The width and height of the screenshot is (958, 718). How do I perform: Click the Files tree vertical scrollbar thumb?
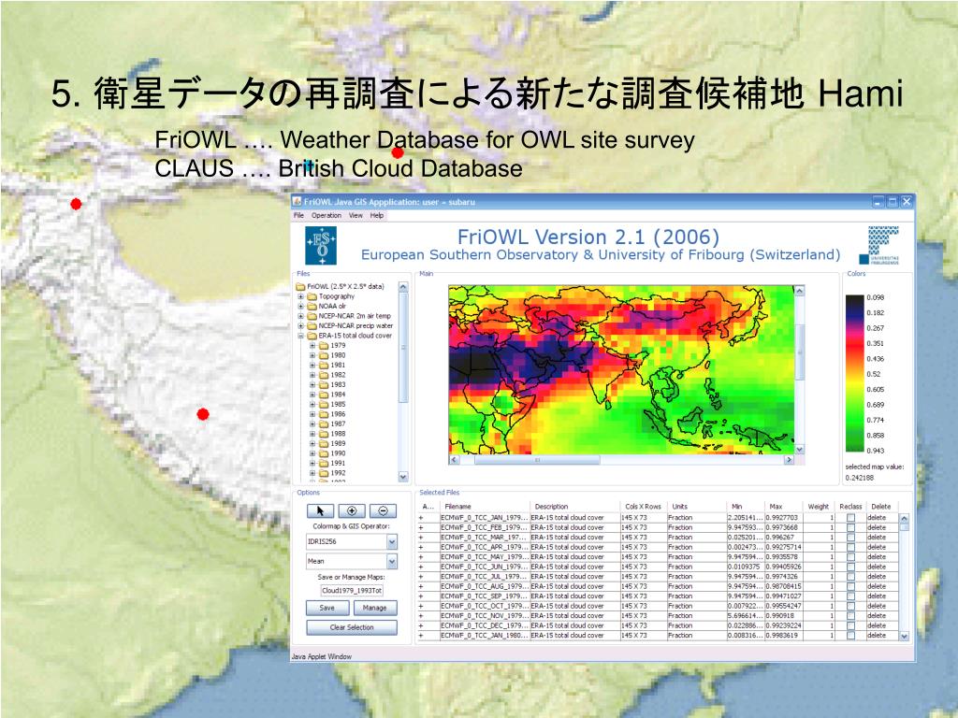pyautogui.click(x=403, y=348)
